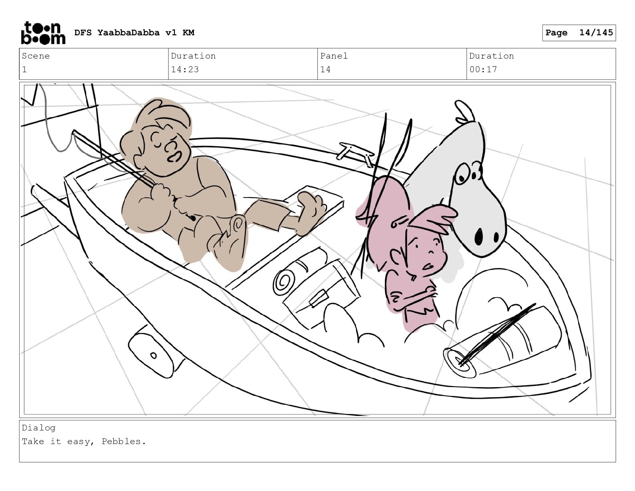Click the panel 'Duration' label above 00:17
635x491 pixels.
pos(491,56)
